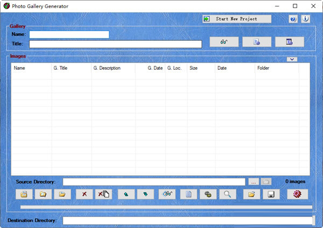Viewport: 323px width, 228px height.
Task: Click the magnifying glass search icon
Action: point(228,194)
